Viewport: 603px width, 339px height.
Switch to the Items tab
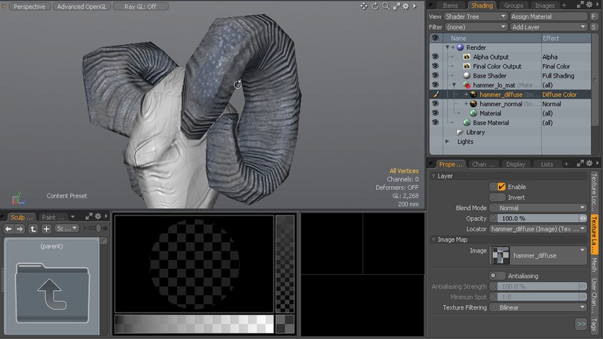point(450,5)
